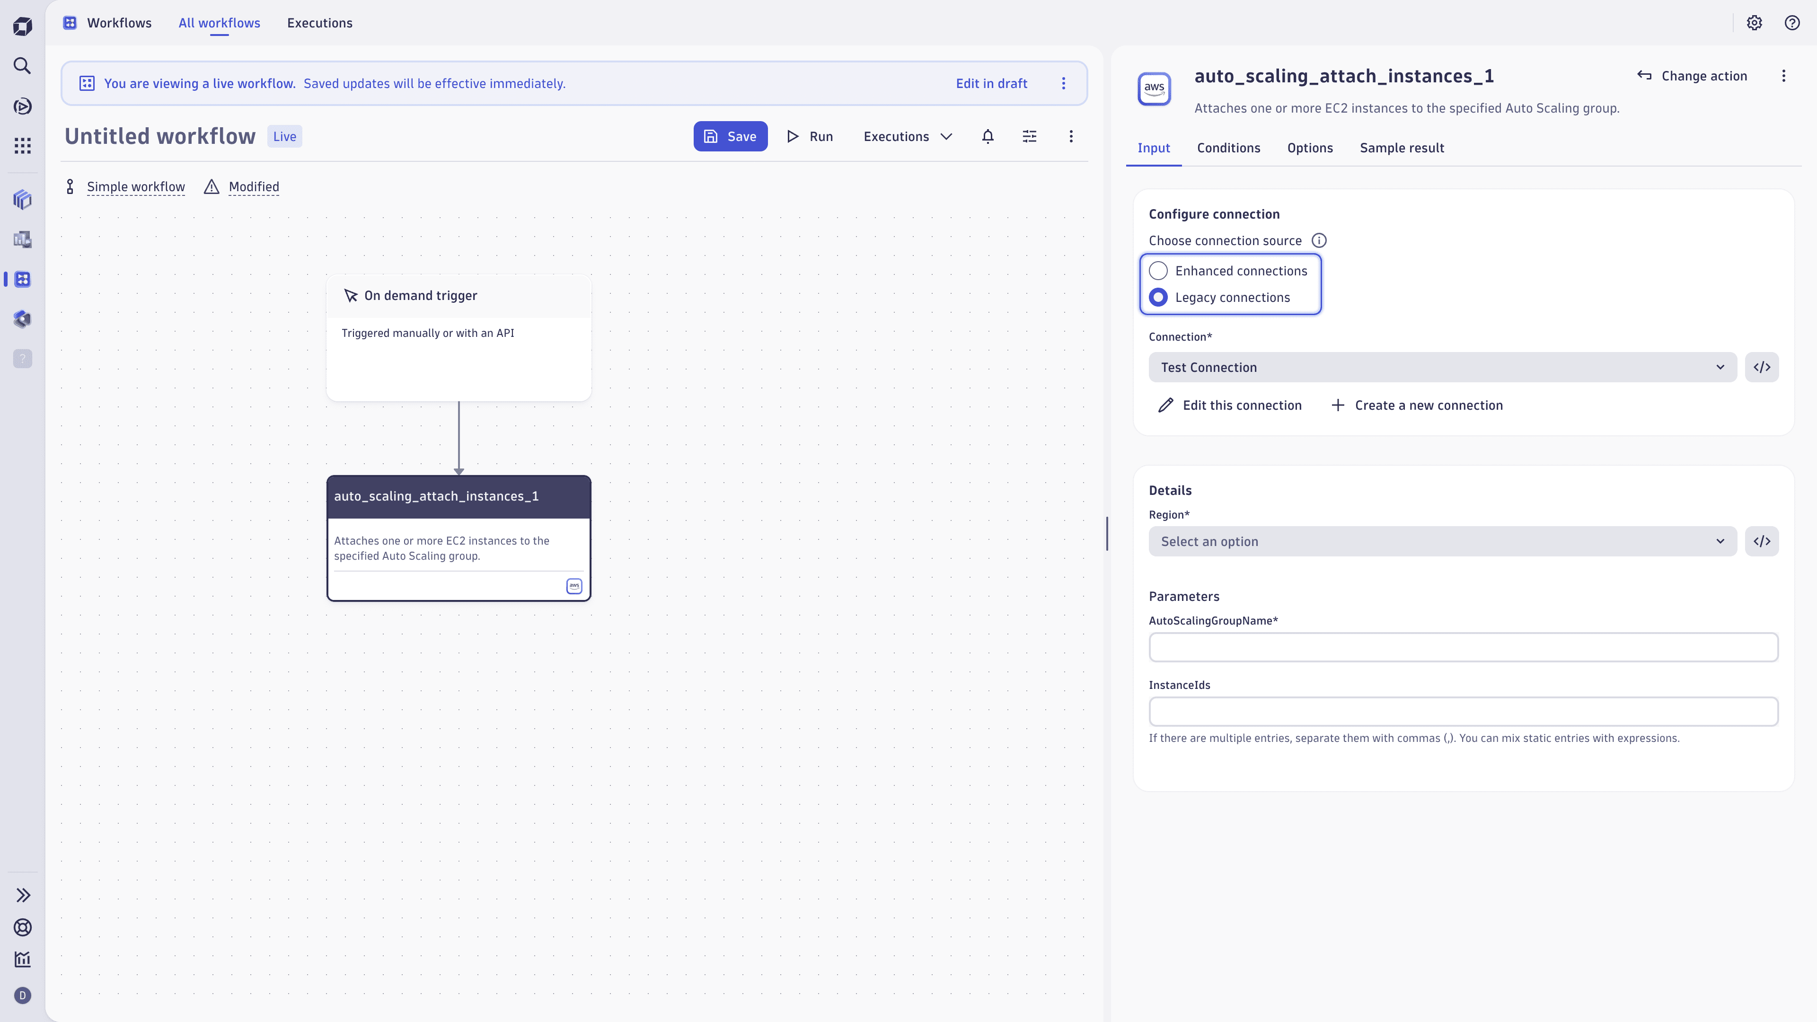Open the Region Select an option dropdown
This screenshot has height=1022, width=1817.
[x=1442, y=541]
